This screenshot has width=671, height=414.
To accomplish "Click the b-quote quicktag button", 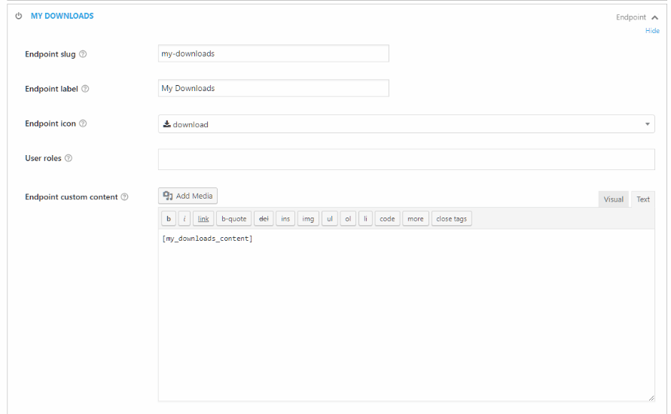I will (x=233, y=218).
